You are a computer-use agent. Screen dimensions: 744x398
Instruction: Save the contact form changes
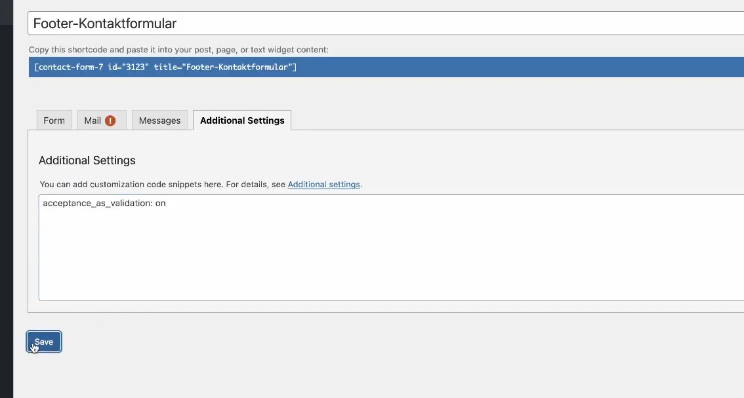click(43, 341)
